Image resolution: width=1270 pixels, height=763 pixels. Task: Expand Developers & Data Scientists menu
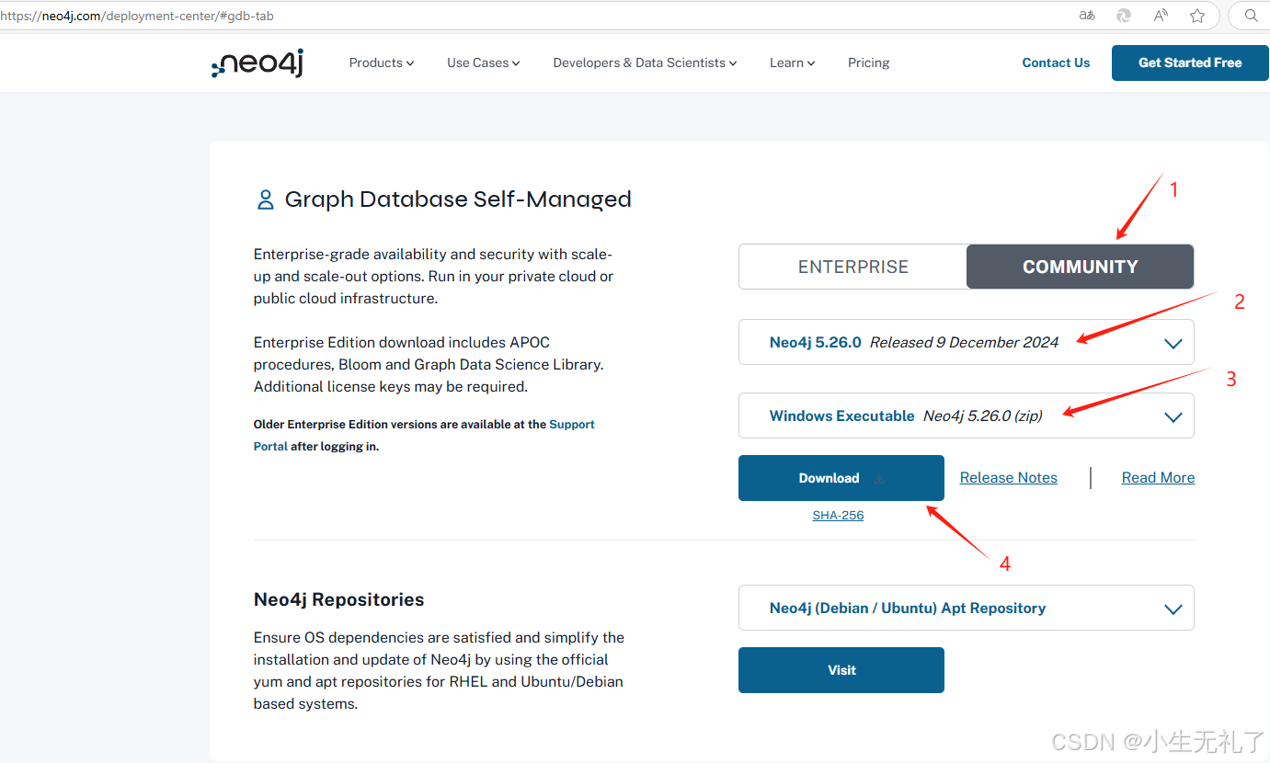pos(645,63)
